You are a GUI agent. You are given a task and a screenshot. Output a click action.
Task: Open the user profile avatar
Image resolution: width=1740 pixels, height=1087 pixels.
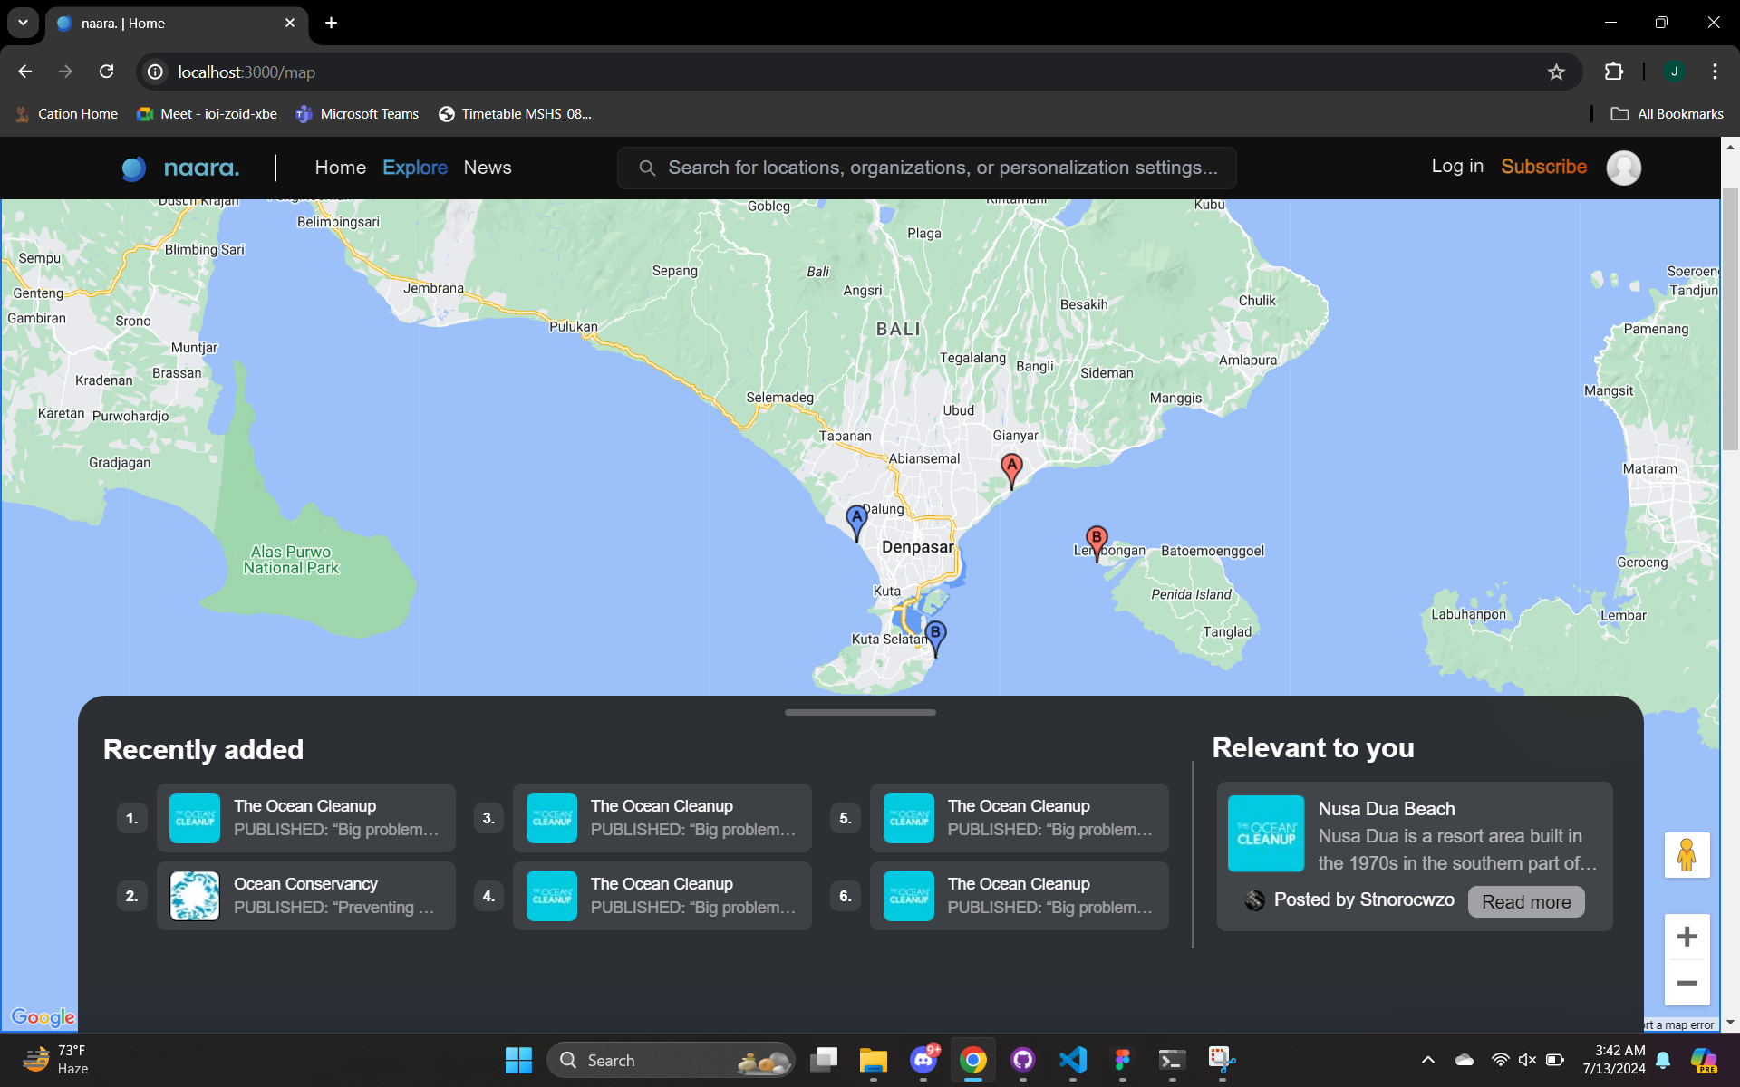pos(1623,168)
